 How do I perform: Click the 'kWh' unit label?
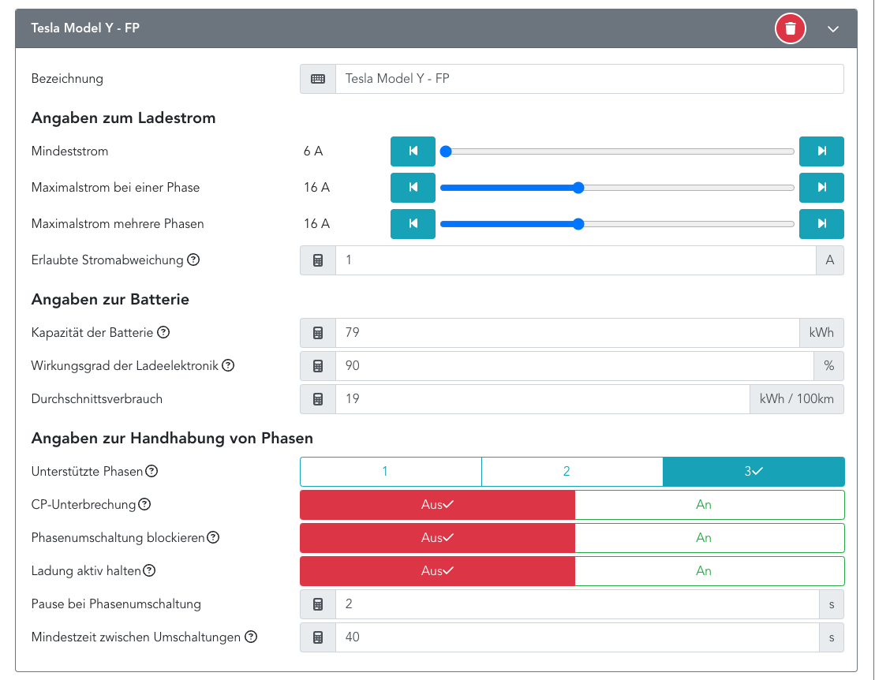[821, 333]
